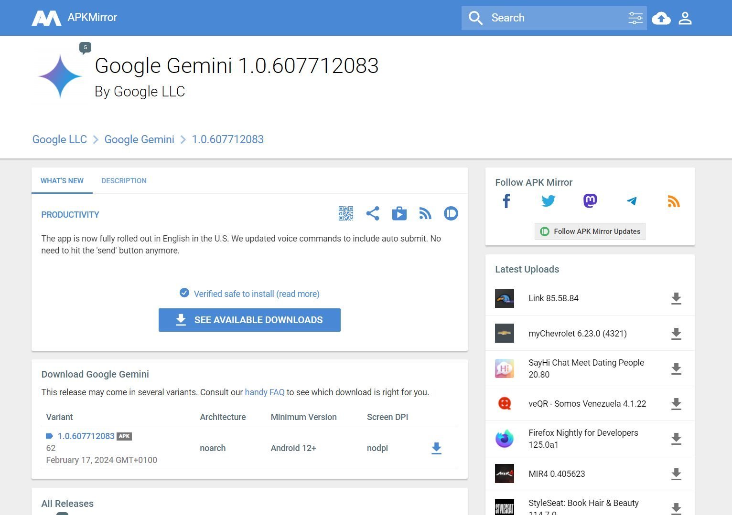The width and height of the screenshot is (732, 515).
Task: Click the APK badge next to variant
Action: 124,436
